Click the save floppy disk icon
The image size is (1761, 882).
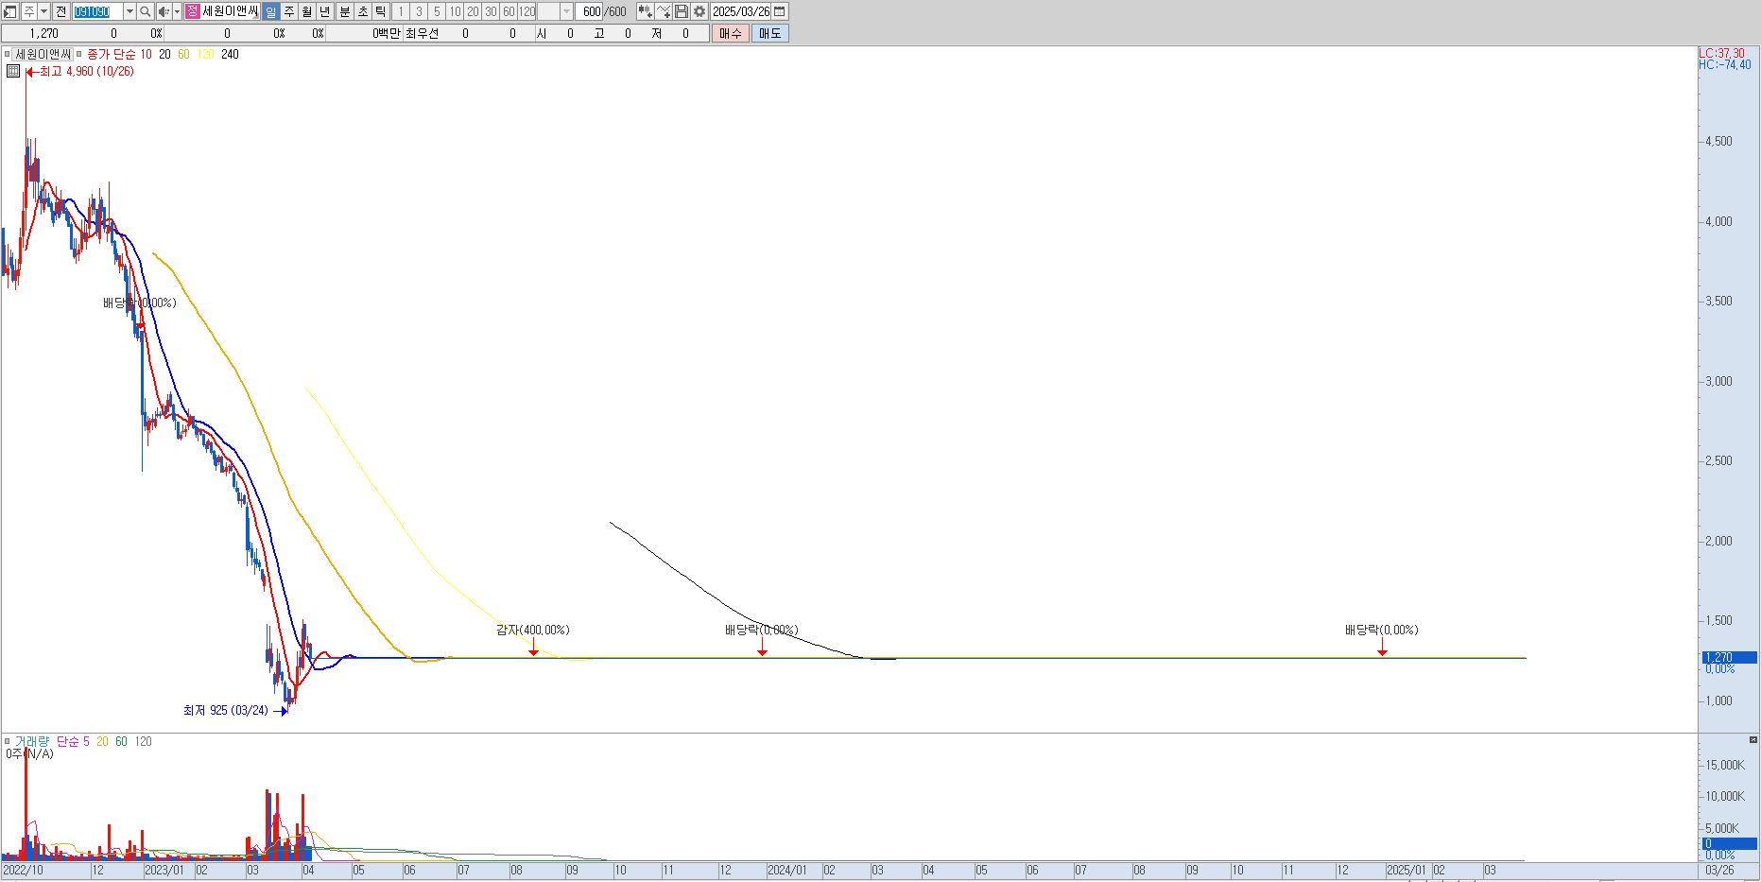point(682,11)
